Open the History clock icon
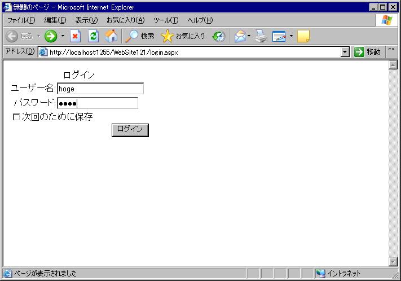The width and height of the screenshot is (401, 281). pos(219,36)
